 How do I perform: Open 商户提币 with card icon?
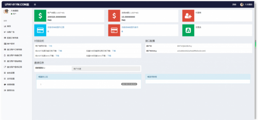[9, 44]
